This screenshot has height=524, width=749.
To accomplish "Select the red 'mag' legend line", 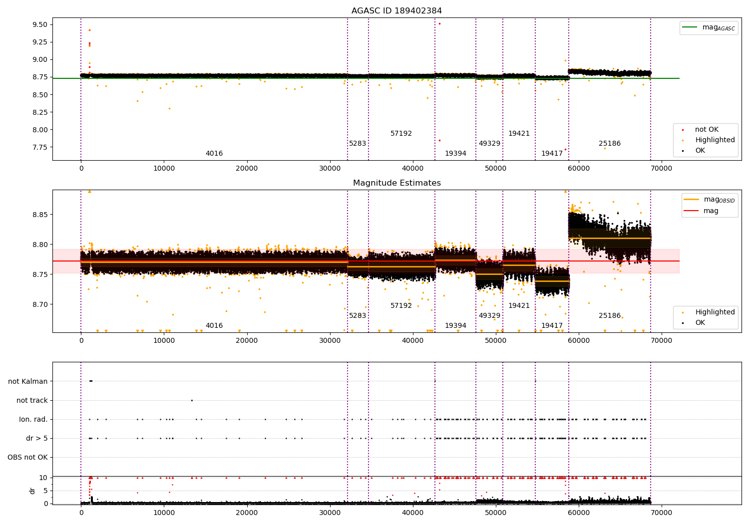I will pos(692,211).
